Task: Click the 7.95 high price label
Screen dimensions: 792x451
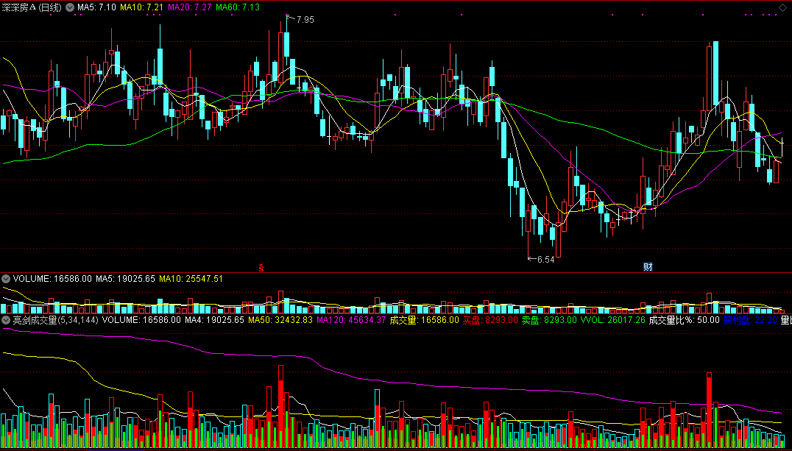Action: point(305,20)
